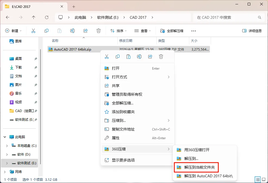Click the search magnifier icon

260,17
